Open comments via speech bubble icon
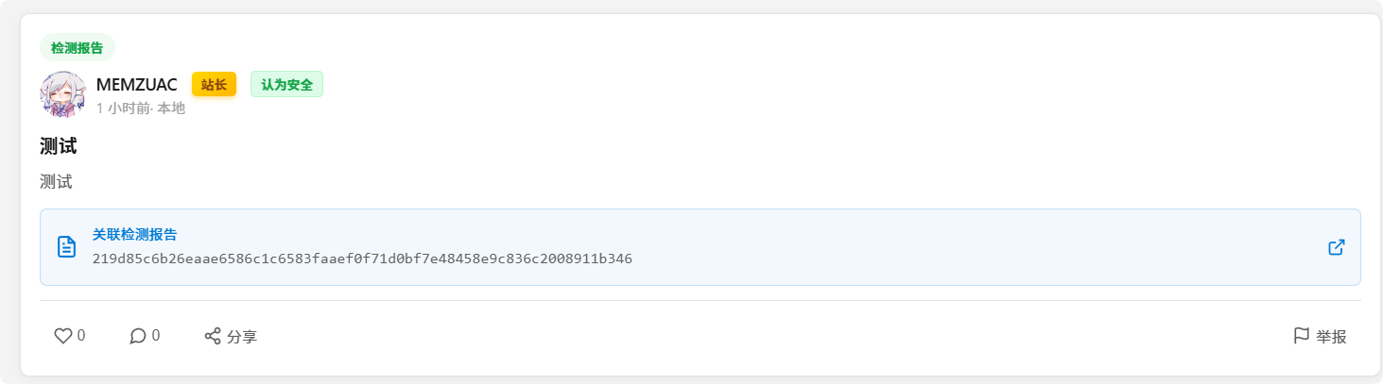Image resolution: width=1383 pixels, height=384 pixels. pos(138,336)
